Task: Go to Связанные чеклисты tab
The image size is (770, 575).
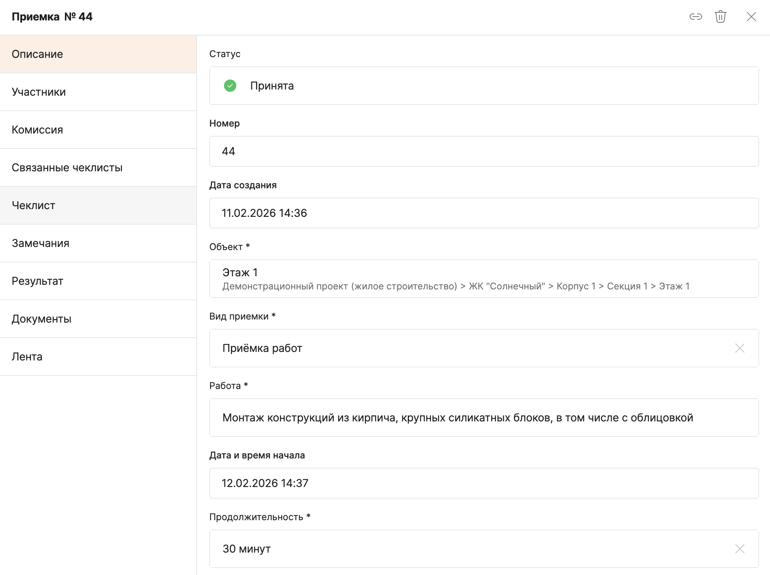Action: (x=98, y=167)
